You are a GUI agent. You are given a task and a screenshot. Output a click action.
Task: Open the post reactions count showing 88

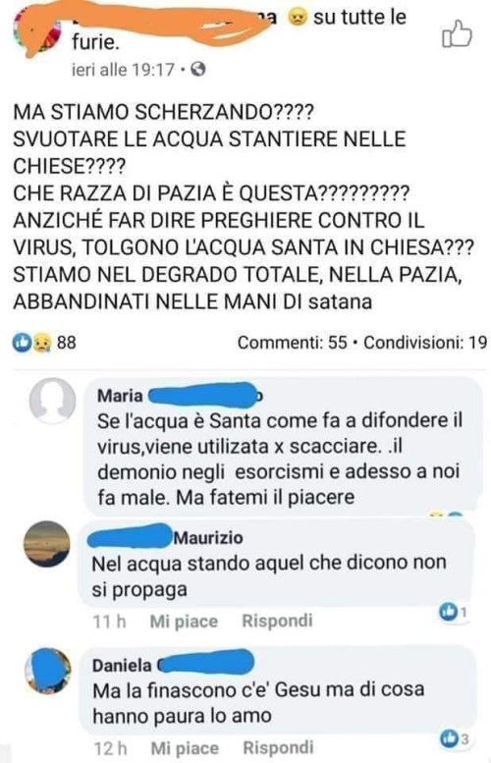44,343
